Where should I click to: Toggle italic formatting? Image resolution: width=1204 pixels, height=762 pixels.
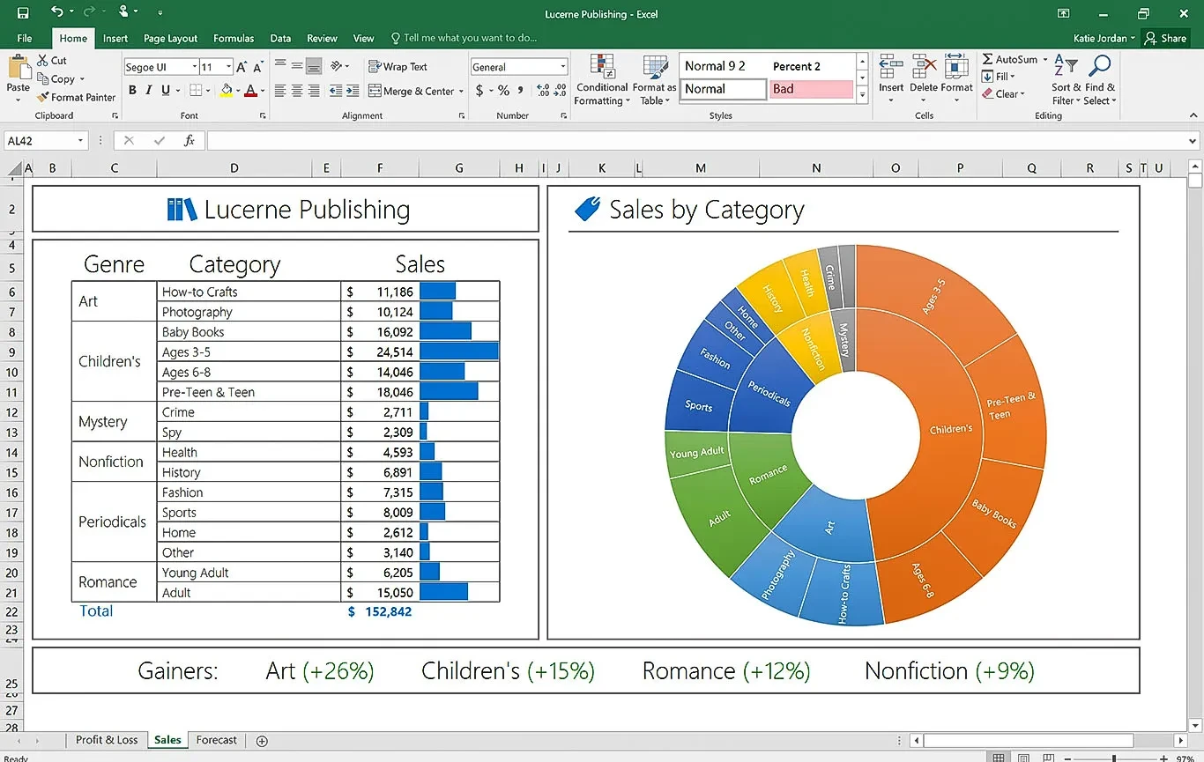tap(149, 91)
